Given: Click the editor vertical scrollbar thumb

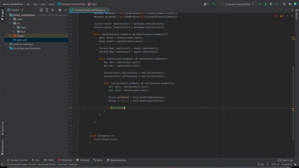Looking at the screenshot, I should click(x=293, y=103).
